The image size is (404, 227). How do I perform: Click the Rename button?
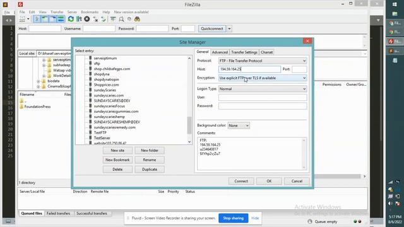coord(150,160)
